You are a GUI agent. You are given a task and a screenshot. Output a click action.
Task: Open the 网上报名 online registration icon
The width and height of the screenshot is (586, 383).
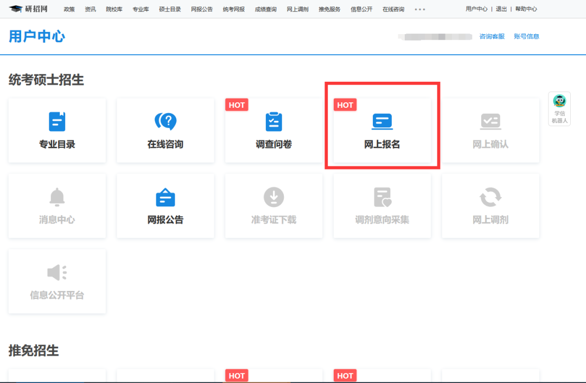382,130
